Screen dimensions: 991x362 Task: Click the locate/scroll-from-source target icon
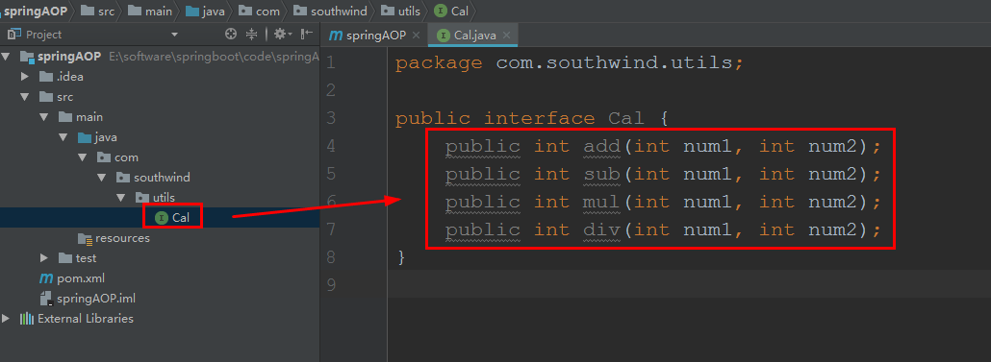(x=231, y=34)
